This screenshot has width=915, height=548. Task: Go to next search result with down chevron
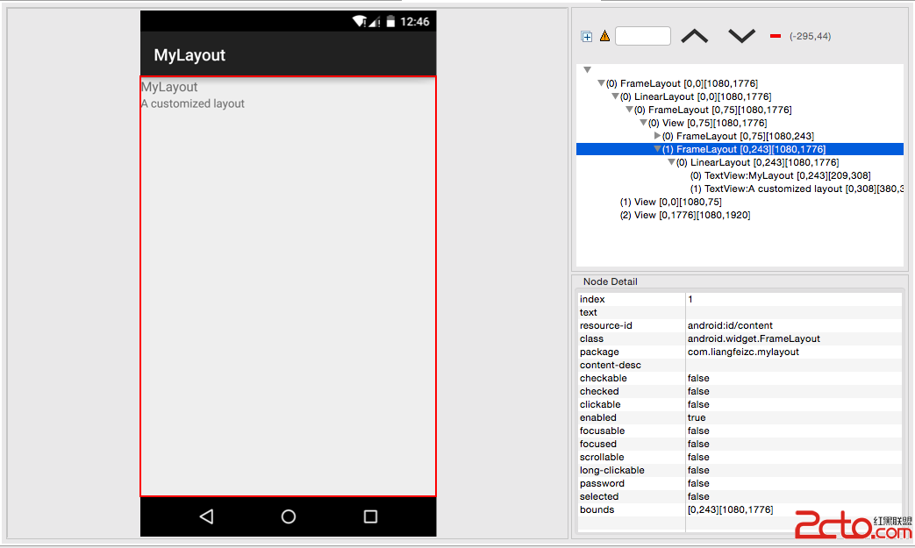tap(741, 36)
